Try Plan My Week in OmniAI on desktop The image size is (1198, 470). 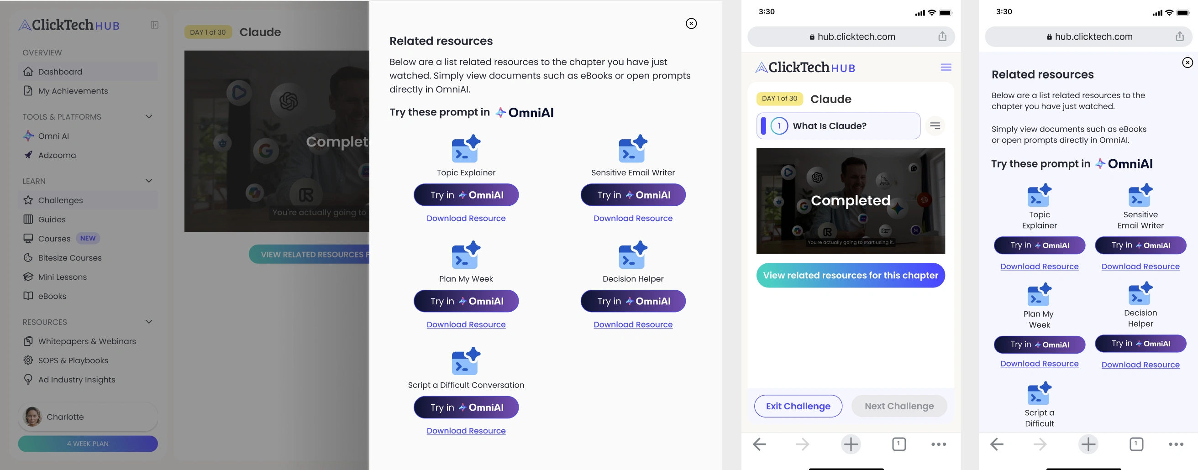pos(466,301)
